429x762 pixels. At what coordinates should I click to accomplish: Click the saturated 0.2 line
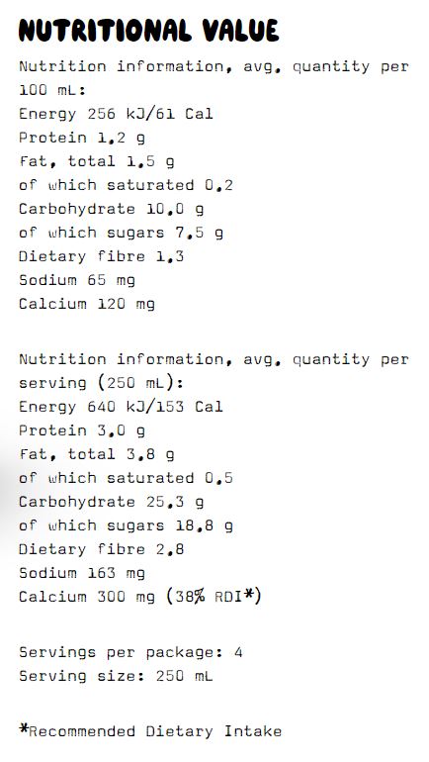tap(126, 185)
